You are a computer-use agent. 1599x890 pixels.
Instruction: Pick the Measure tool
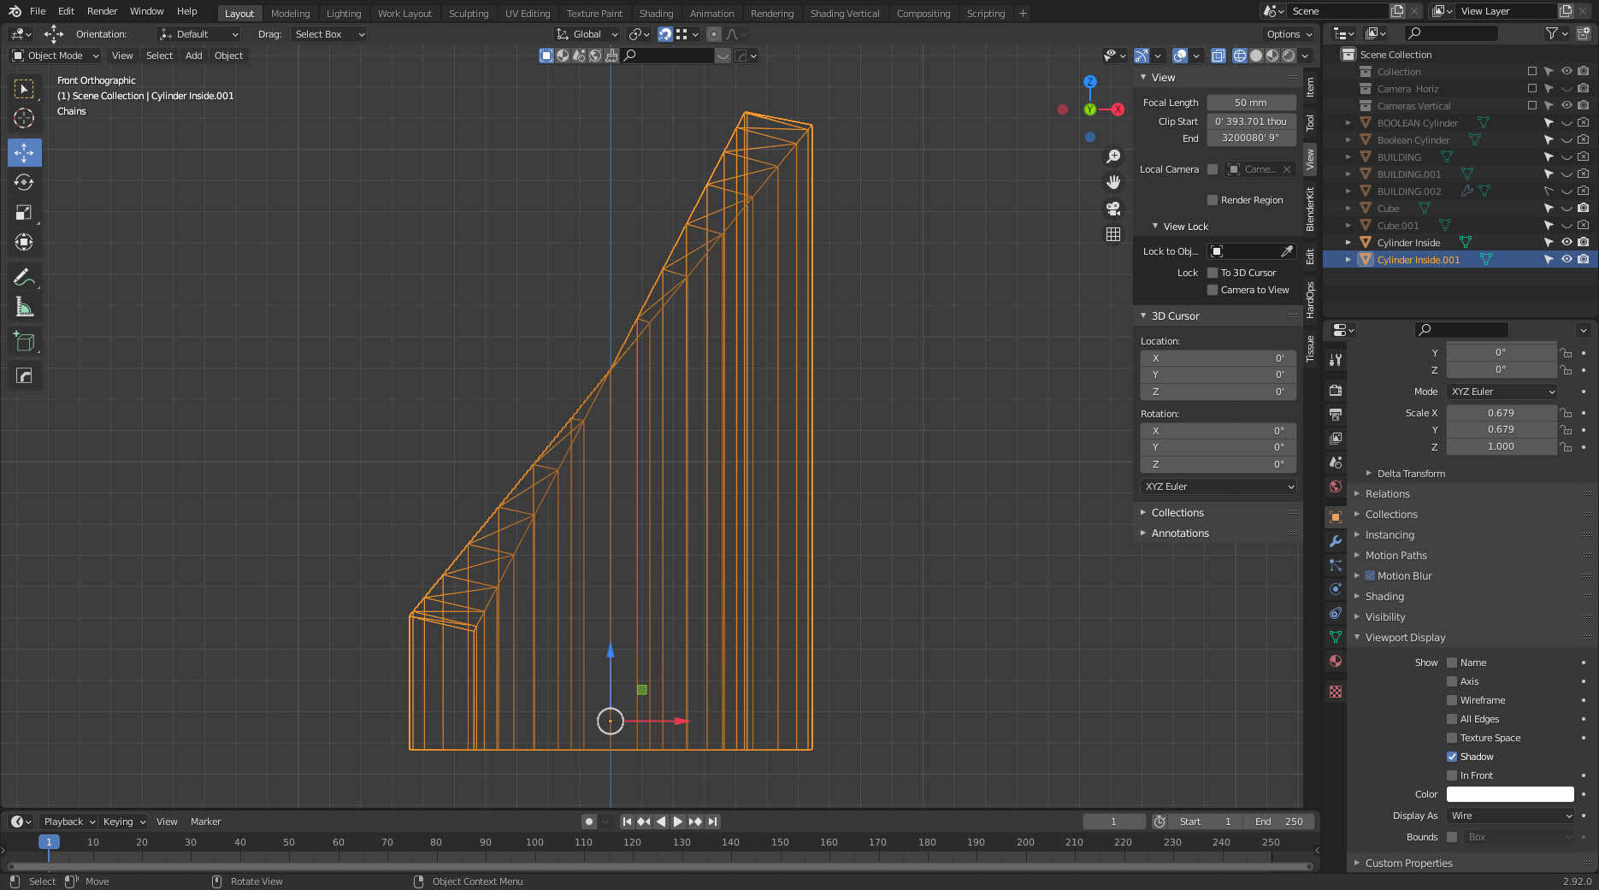[24, 307]
